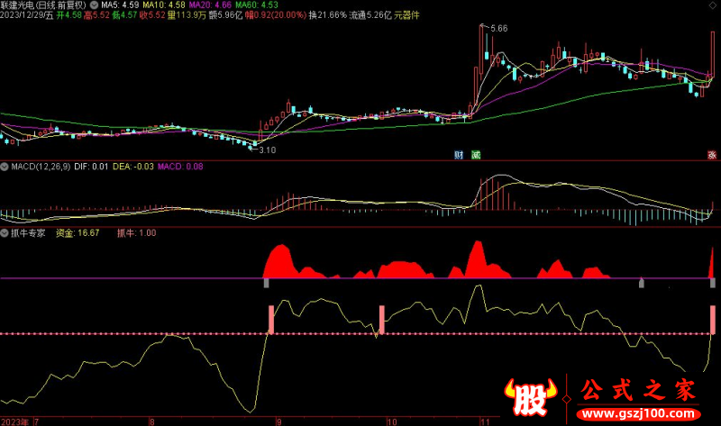Open the 抓牛专家 indicator dropdown arrow

(4, 232)
